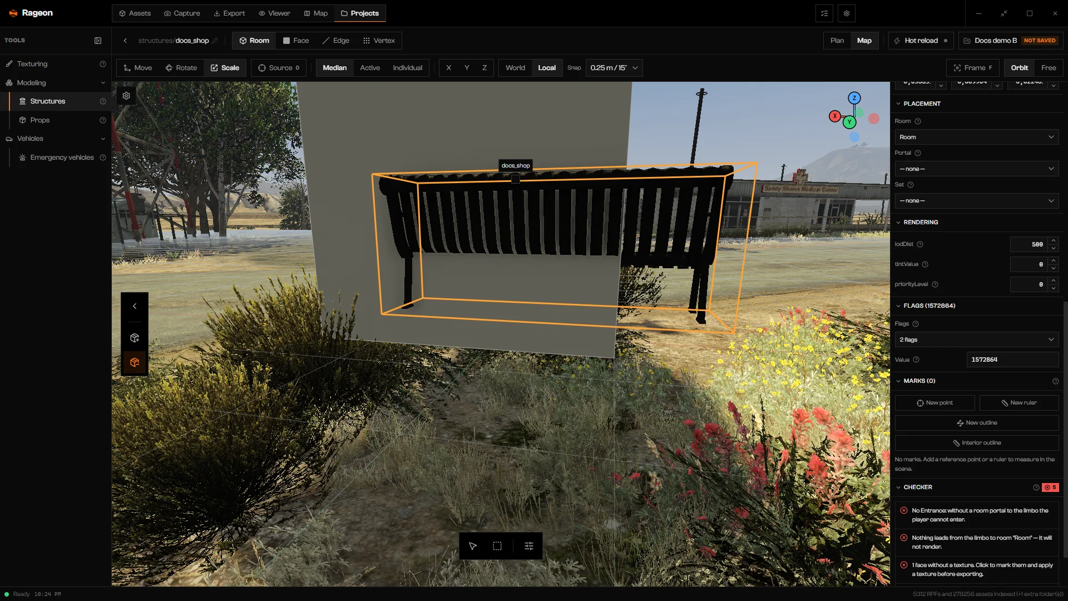
Task: Switch to the Viewer tab
Action: tap(274, 13)
